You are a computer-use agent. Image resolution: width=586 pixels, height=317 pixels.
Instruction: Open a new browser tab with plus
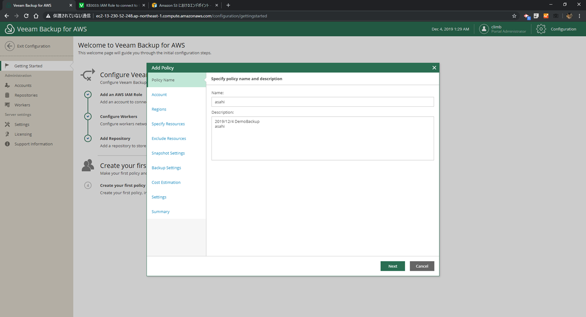click(x=228, y=5)
